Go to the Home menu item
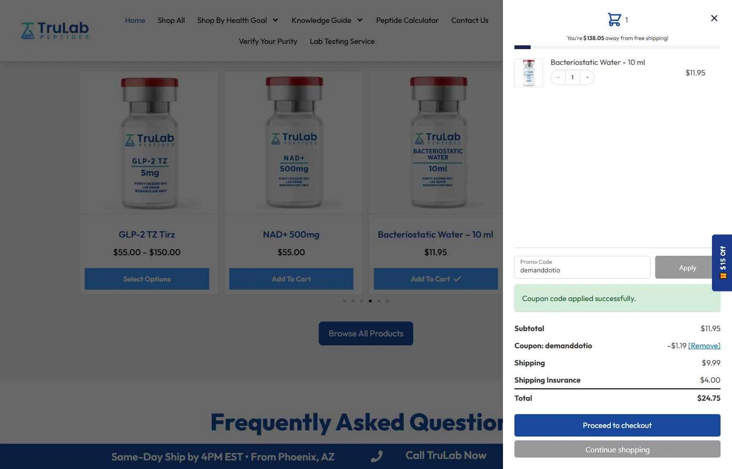Image resolution: width=732 pixels, height=469 pixels. [135, 21]
